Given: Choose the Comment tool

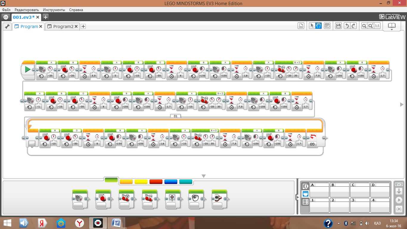Looking at the screenshot, I should tap(327, 26).
